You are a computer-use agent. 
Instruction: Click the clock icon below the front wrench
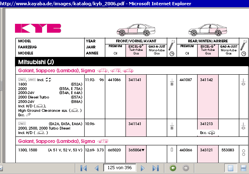pyautogui.click(x=171, y=53)
